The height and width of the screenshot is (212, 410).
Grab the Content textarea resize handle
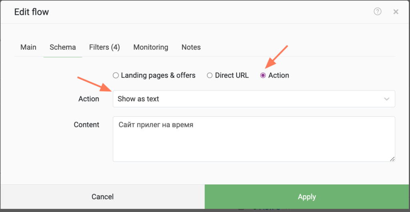pyautogui.click(x=392, y=159)
